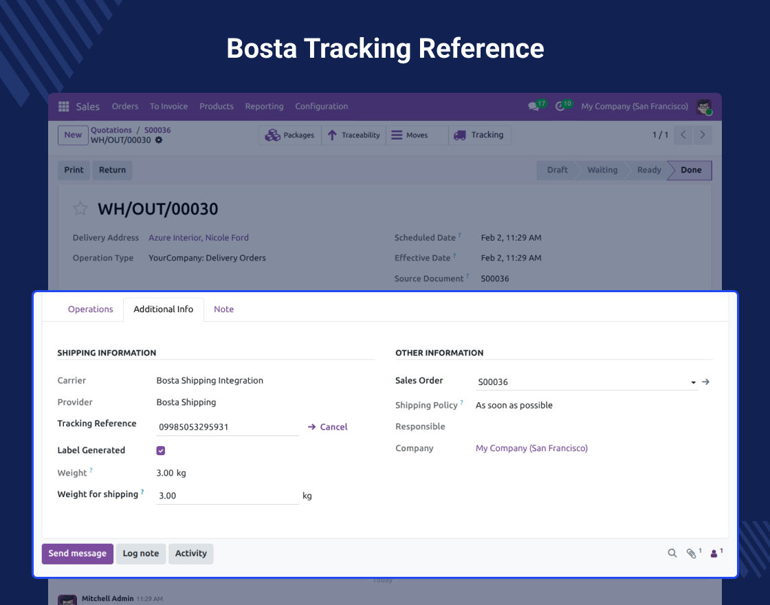Click Scheduled Date help question mark
This screenshot has height=605, width=770.
pos(460,234)
